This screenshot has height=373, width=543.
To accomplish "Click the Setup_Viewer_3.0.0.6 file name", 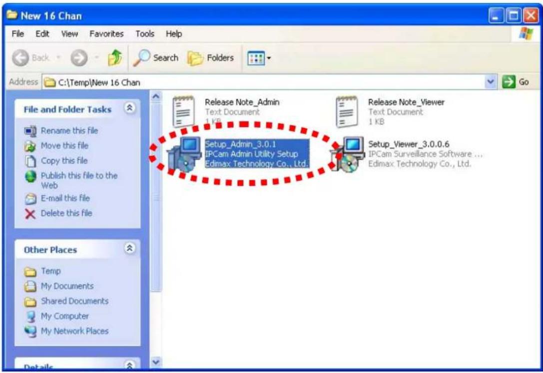I will (x=409, y=144).
